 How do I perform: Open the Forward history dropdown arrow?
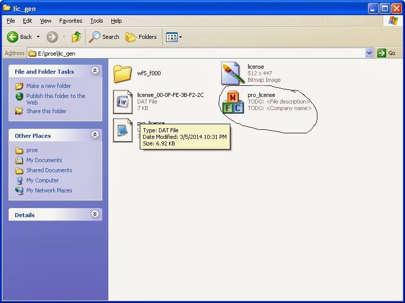coord(64,37)
